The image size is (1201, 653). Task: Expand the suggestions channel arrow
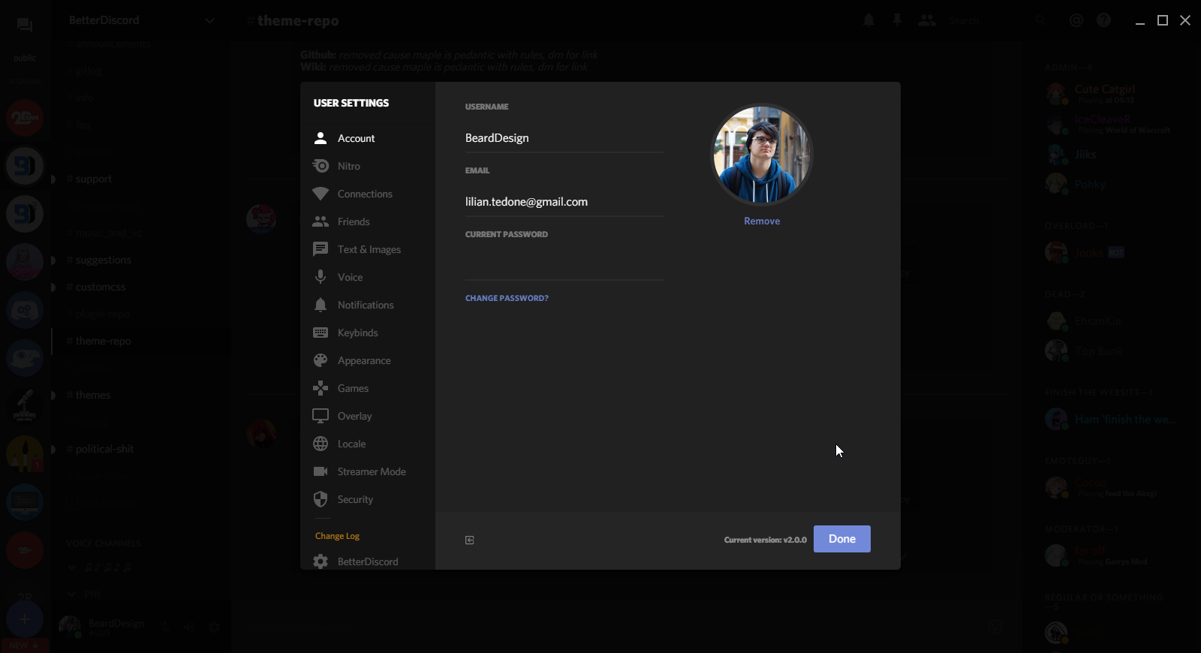(x=53, y=260)
